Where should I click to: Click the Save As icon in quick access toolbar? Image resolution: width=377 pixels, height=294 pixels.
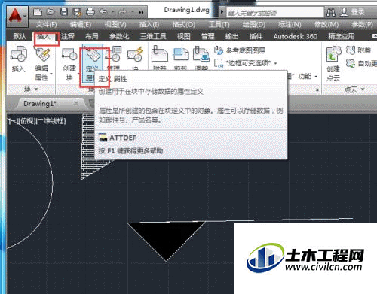[x=77, y=12]
